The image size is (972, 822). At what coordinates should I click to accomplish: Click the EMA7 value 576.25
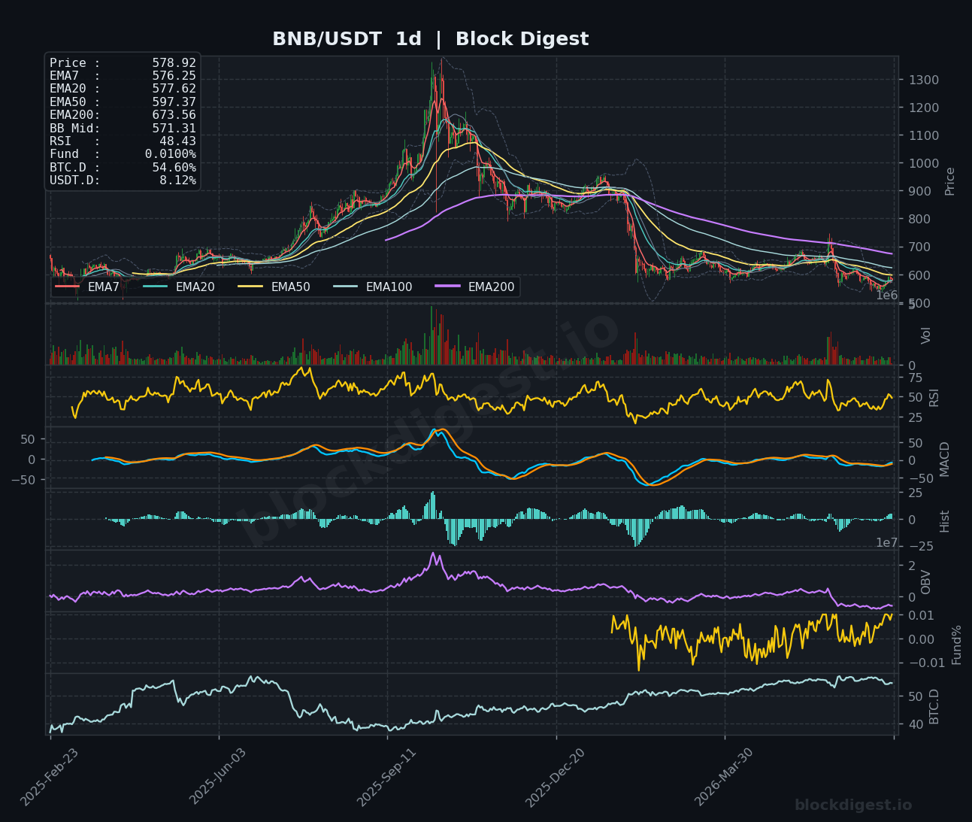[x=174, y=76]
